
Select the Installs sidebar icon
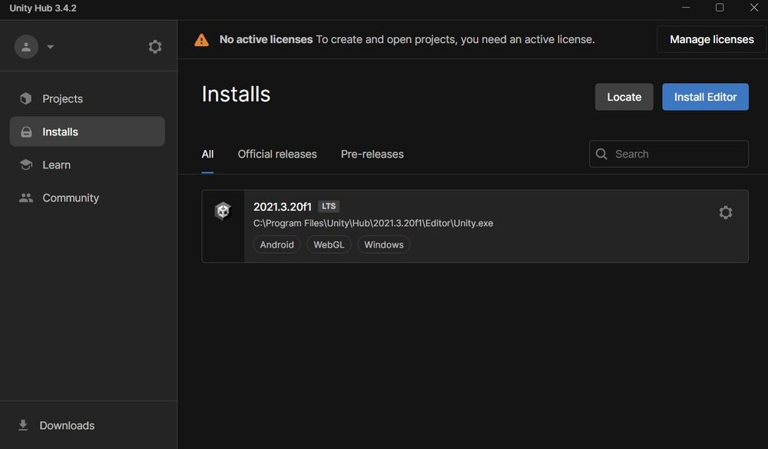25,131
